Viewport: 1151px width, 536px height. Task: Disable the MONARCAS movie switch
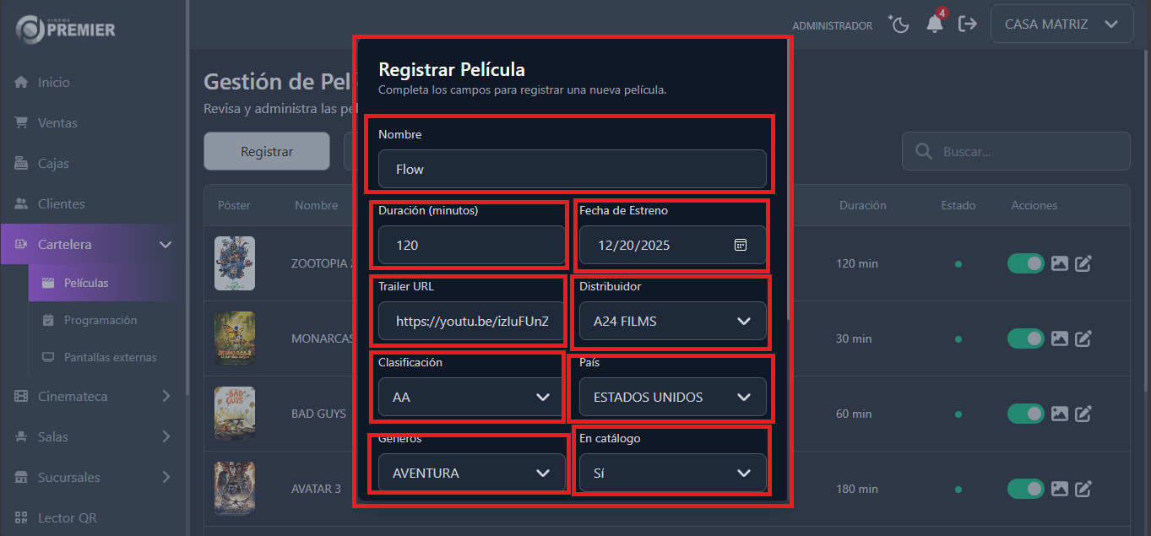pos(1026,339)
